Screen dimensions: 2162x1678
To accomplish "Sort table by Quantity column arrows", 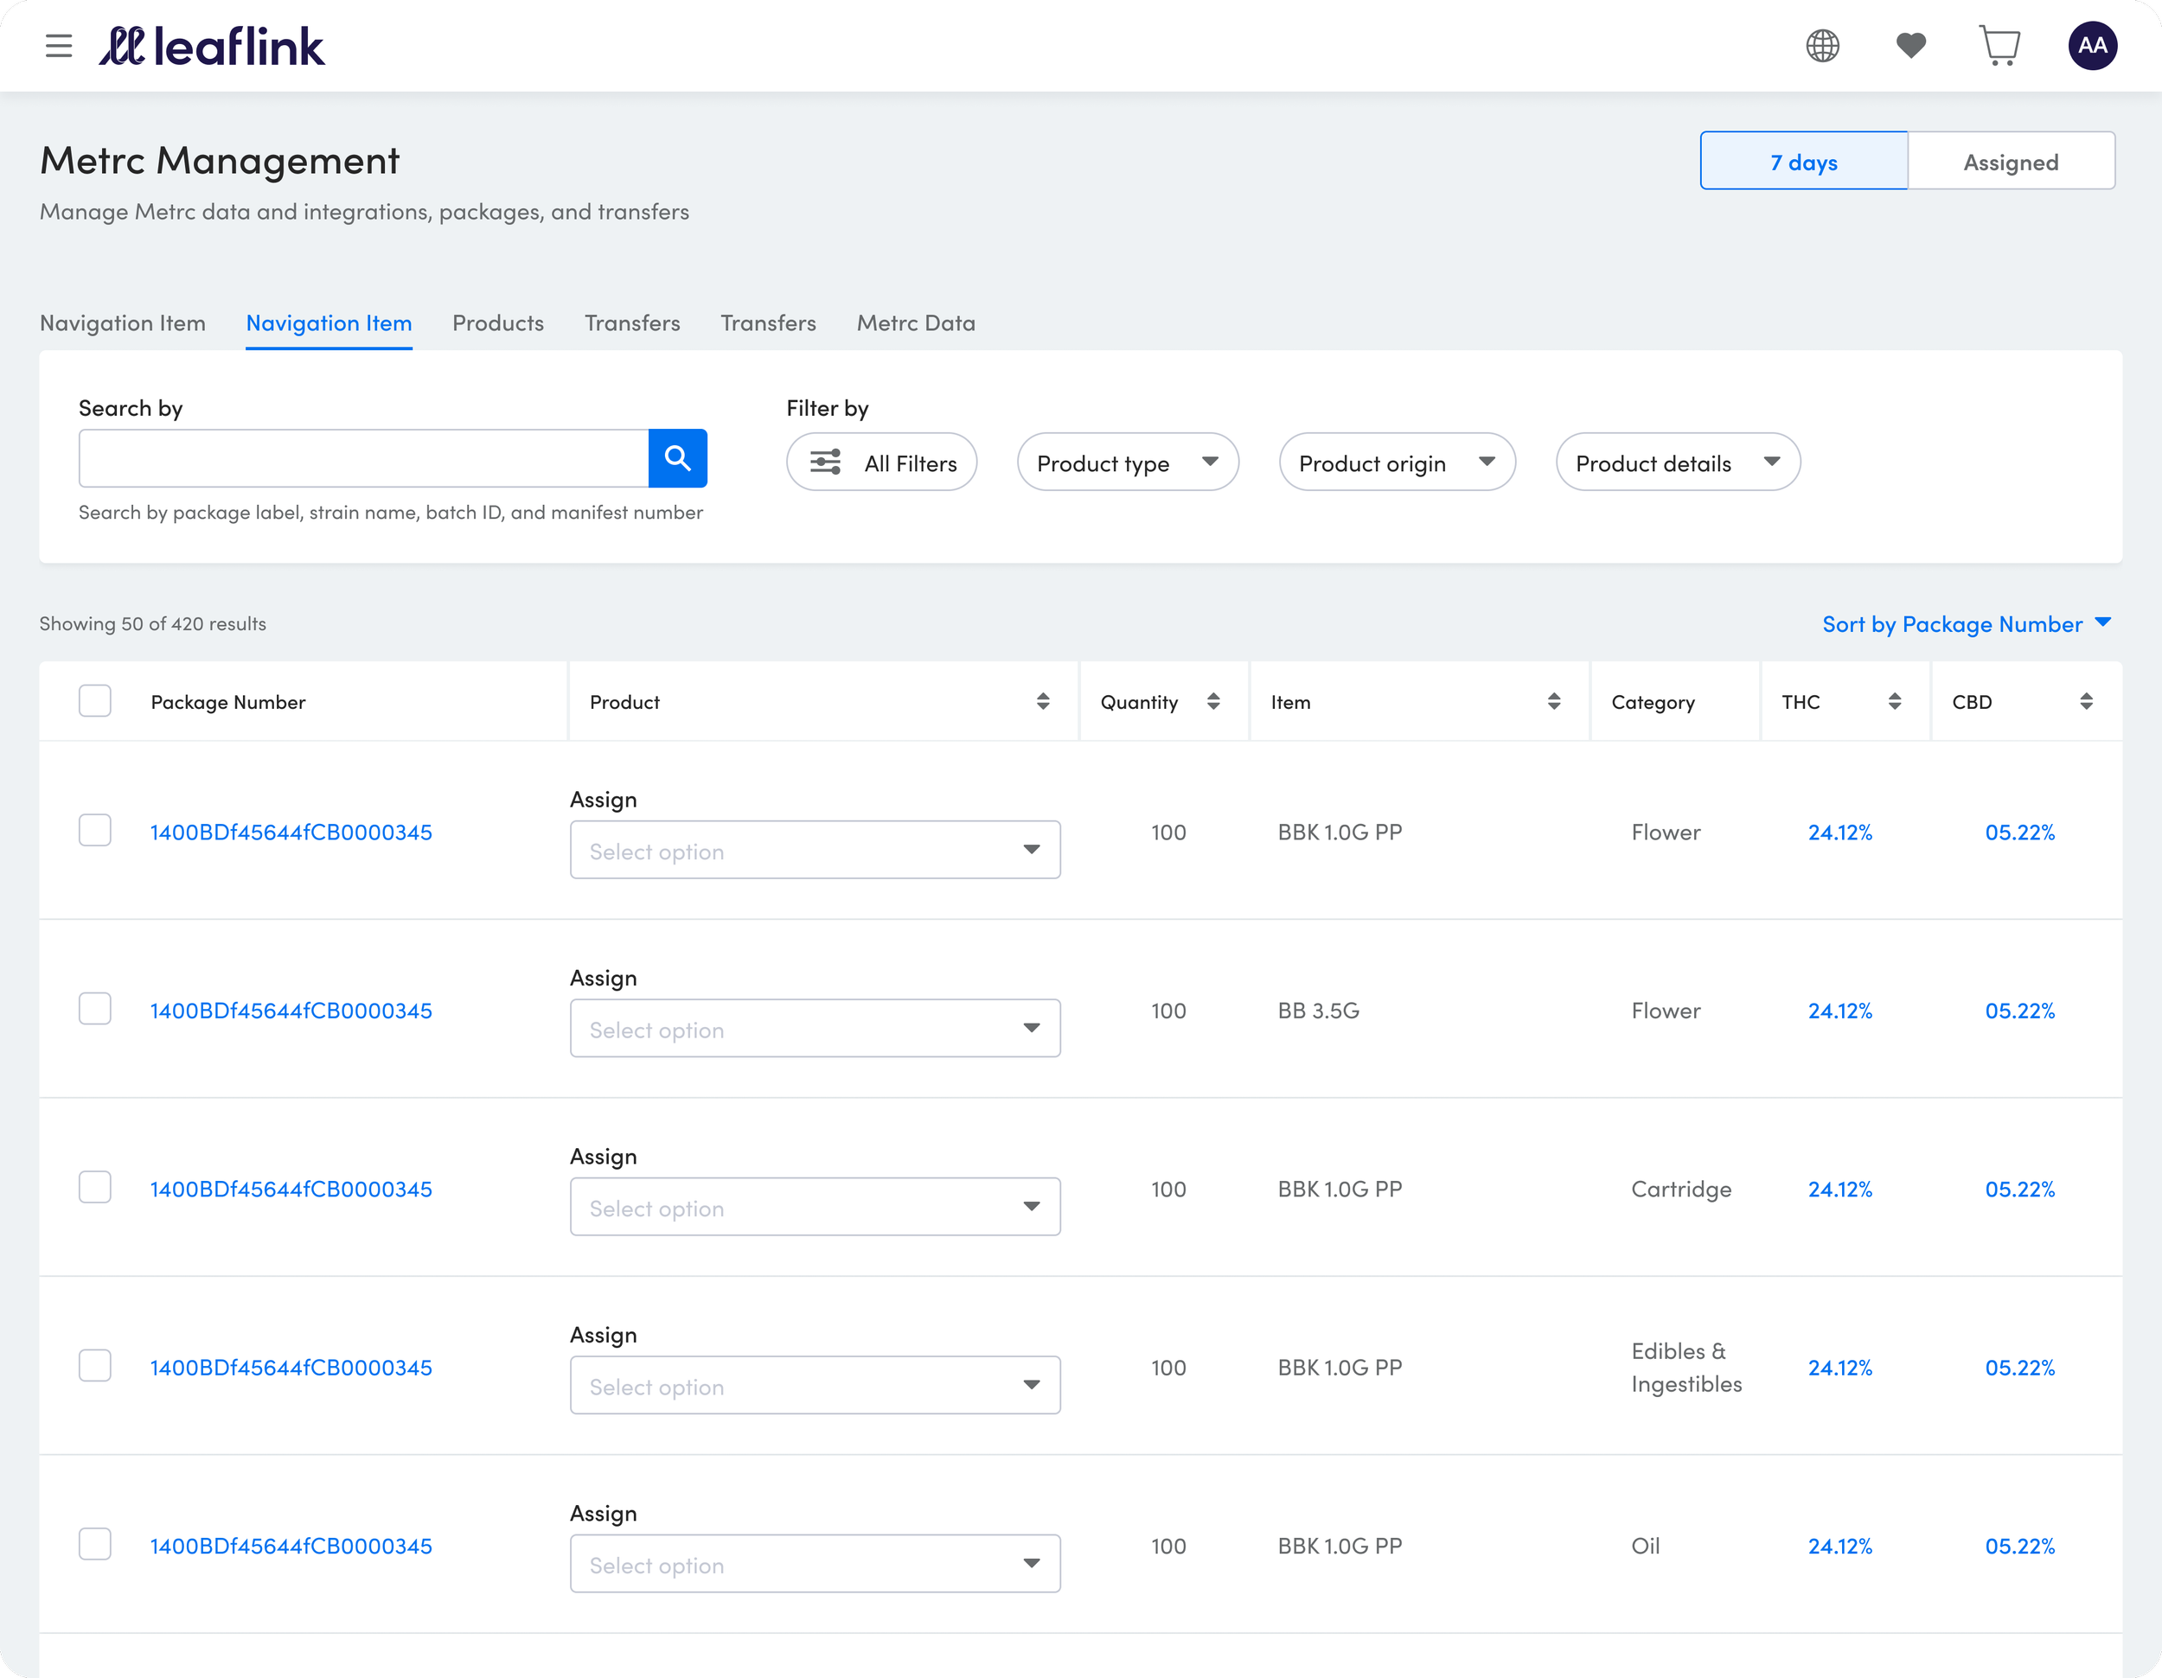I will pyautogui.click(x=1212, y=701).
